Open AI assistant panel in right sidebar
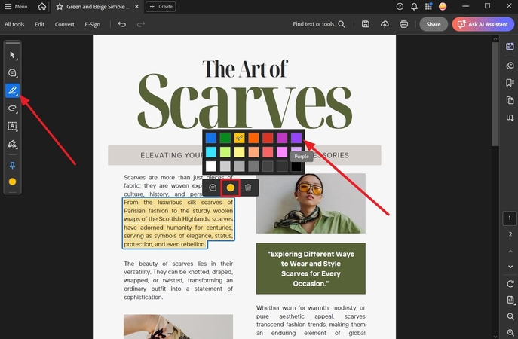This screenshot has width=518, height=339. 510,46
